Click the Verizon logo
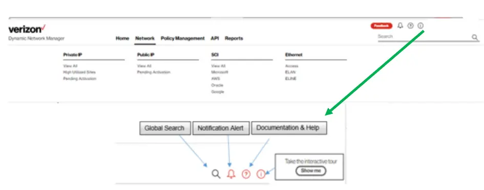Viewport: 484px width, 190px height. point(27,29)
